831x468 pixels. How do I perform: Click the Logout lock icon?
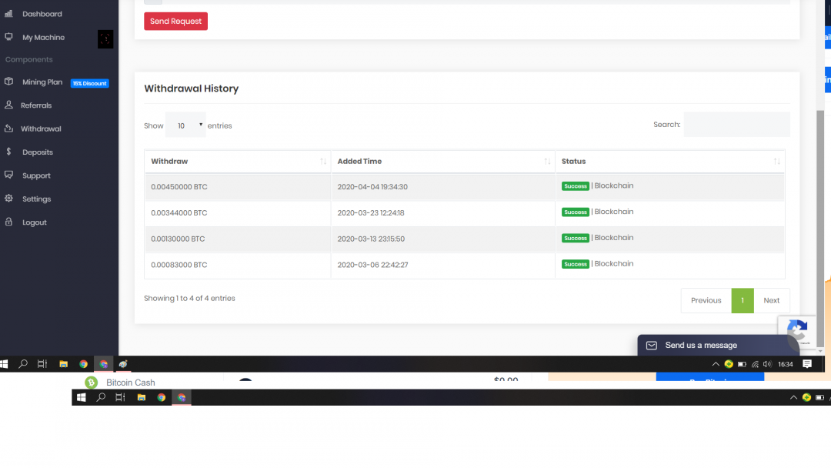9,222
